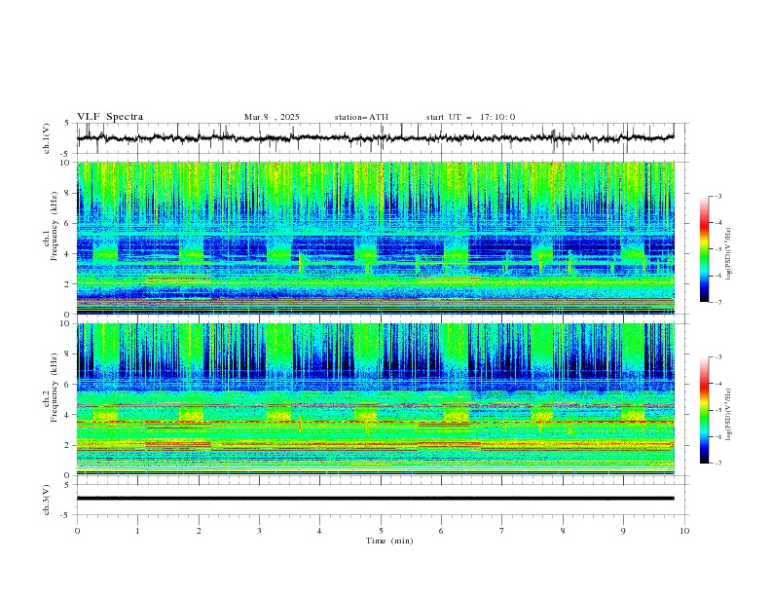This screenshot has width=771, height=596.
Task: Click the ch.1 Frequency (kHz) axis label
Action: click(51, 238)
